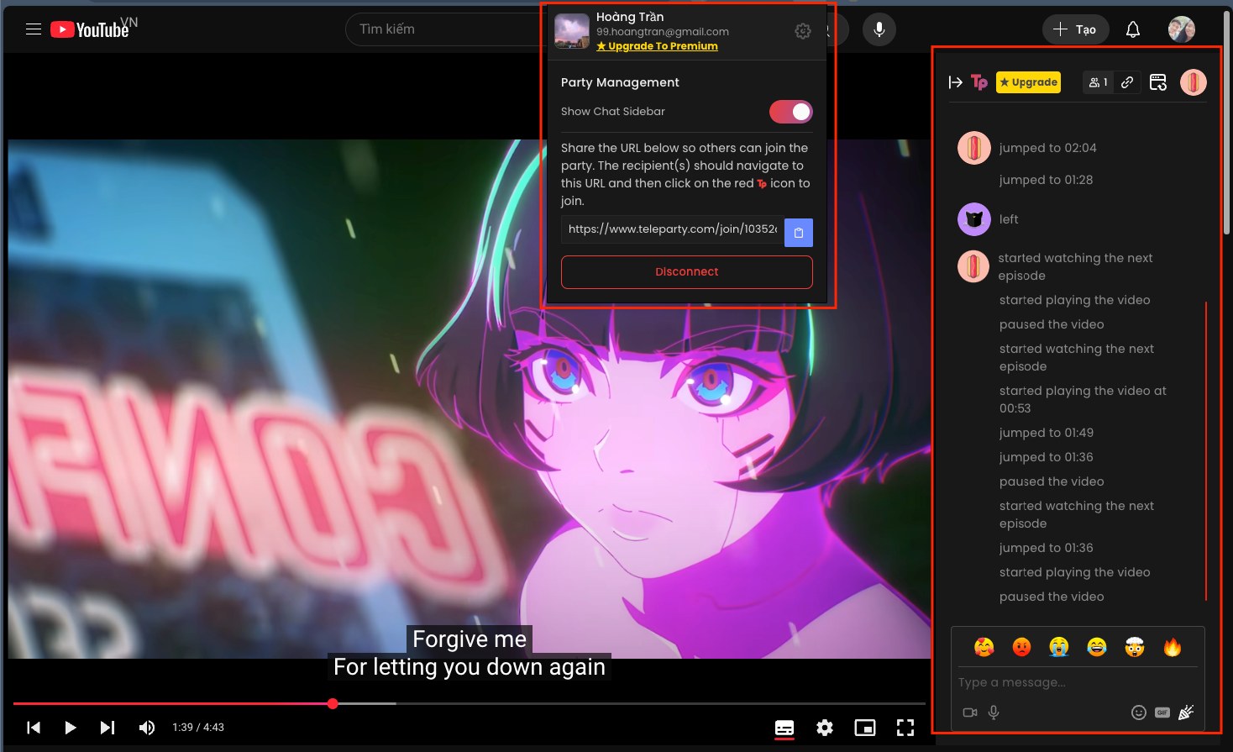Copy the Teleparty join URL
This screenshot has height=752, width=1233.
pos(799,233)
